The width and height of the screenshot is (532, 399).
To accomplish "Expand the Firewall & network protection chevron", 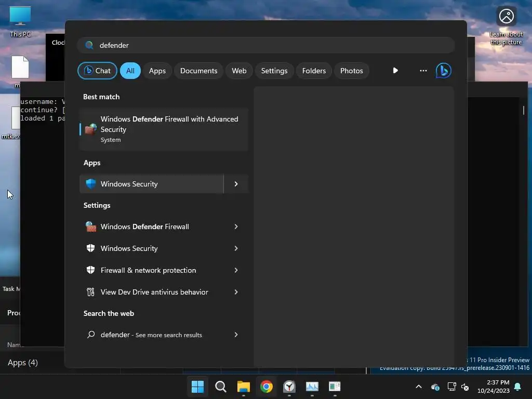I will 236,270.
